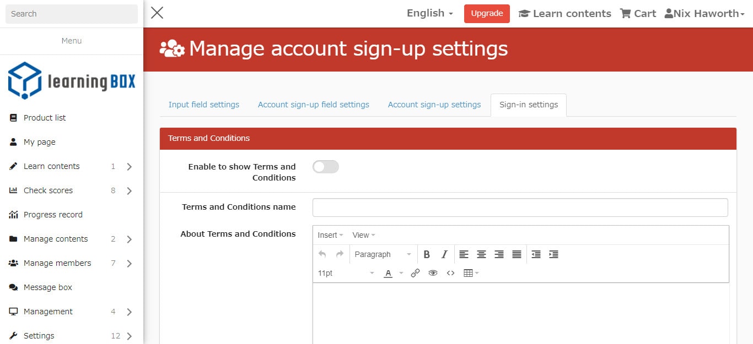Click the Terms and Conditions name field
Image resolution: width=753 pixels, height=344 pixels.
coord(520,208)
